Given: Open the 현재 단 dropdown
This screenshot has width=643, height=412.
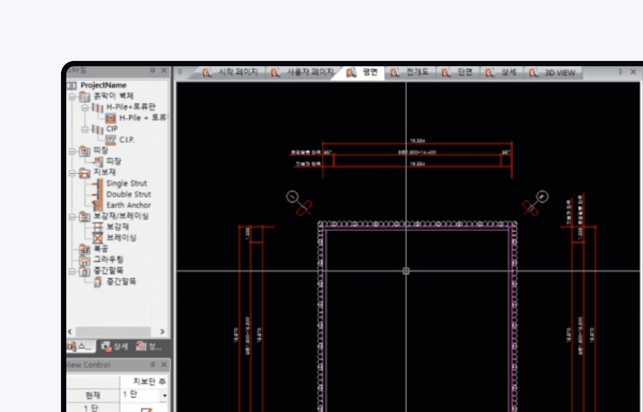Looking at the screenshot, I should [x=165, y=395].
